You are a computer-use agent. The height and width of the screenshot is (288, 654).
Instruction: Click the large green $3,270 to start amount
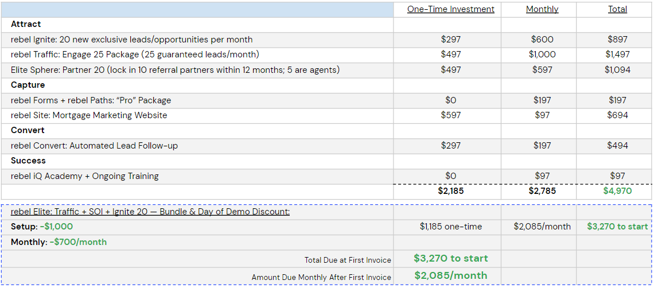click(450, 258)
